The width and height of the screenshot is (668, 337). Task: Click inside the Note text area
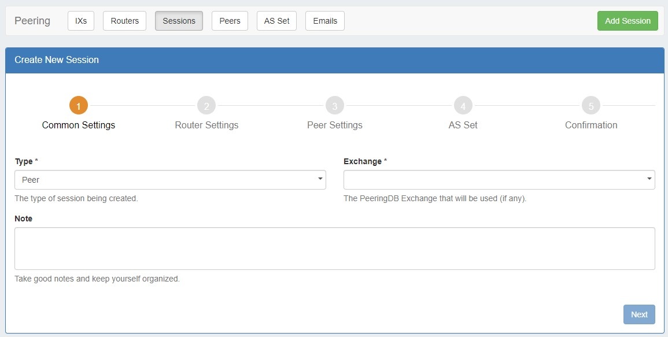[x=334, y=249]
